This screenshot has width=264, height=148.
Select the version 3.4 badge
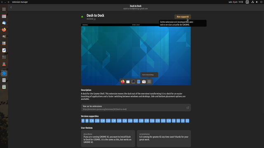[183, 121]
